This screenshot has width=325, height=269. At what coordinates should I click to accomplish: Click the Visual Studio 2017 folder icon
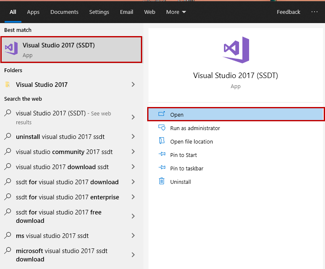(8, 85)
